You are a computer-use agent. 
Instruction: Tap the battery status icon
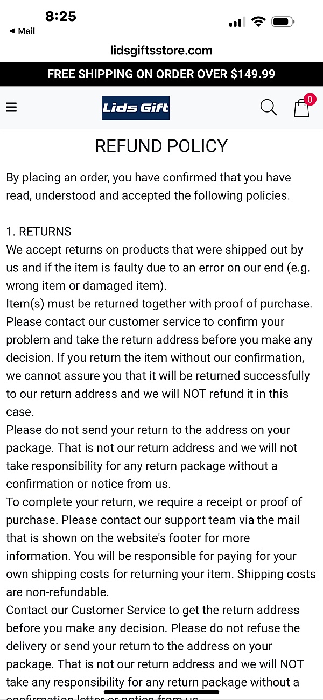[x=283, y=22]
